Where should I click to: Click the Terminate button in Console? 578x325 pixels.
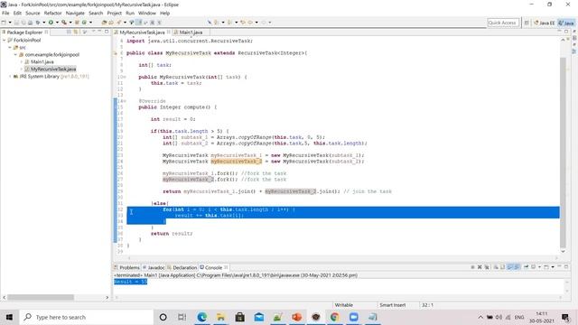[x=472, y=267]
